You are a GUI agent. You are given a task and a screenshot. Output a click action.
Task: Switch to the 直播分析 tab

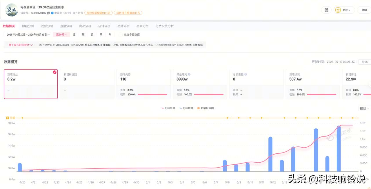coord(66,26)
